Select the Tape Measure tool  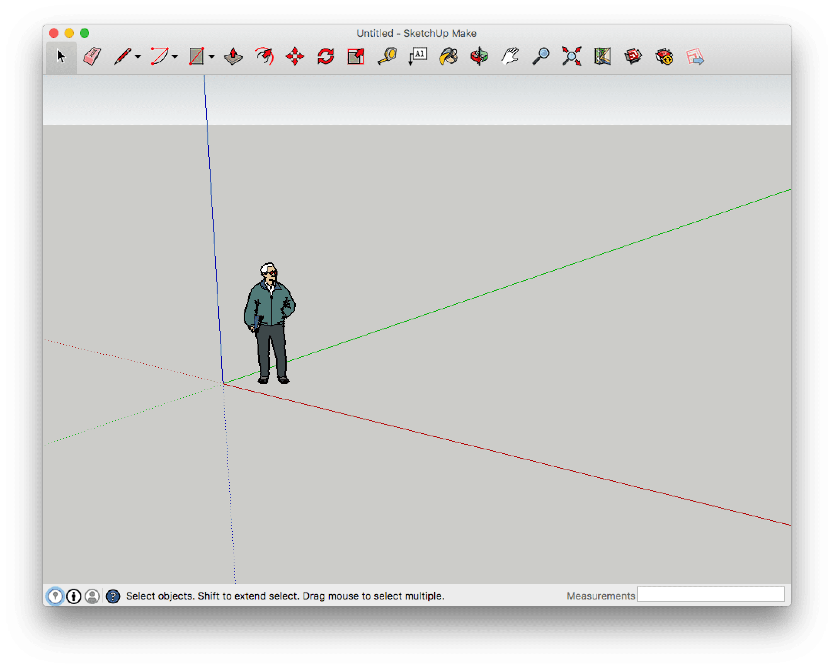(387, 57)
